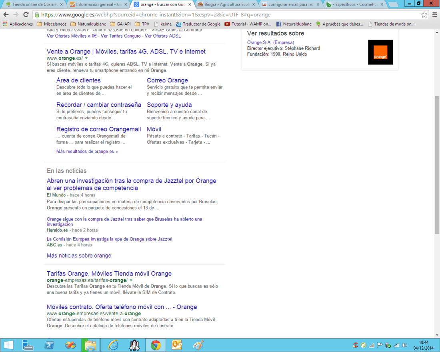Click 'Más noticias sobre orange'
Viewport: 440px width, 352px height.
pos(79,256)
